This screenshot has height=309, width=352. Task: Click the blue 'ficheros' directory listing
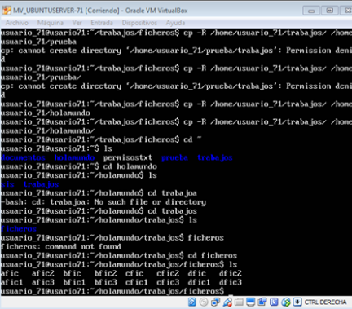[19, 229]
